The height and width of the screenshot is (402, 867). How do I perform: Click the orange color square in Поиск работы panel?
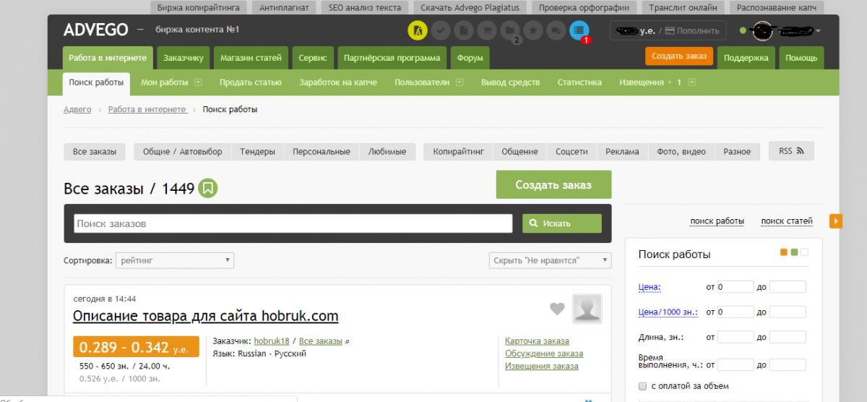[x=784, y=252]
